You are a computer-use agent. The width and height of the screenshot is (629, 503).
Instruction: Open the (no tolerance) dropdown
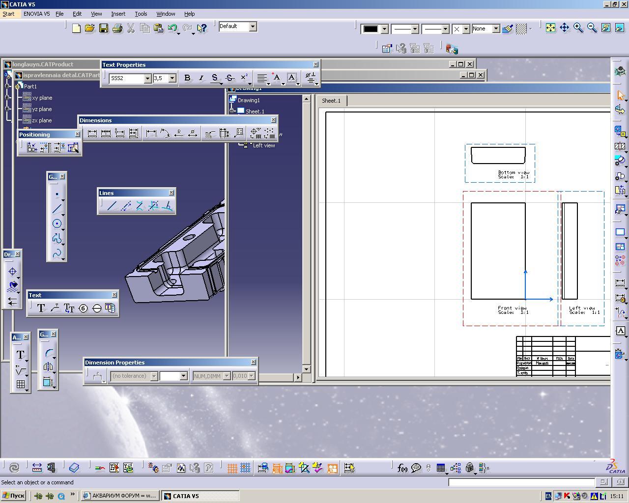tap(154, 376)
